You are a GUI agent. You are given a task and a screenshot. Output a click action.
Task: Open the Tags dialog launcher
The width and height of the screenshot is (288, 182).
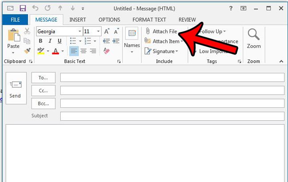(x=239, y=62)
